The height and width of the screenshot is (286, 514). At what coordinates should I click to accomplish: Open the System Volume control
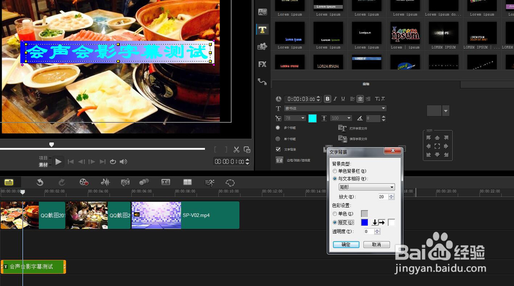point(123,161)
